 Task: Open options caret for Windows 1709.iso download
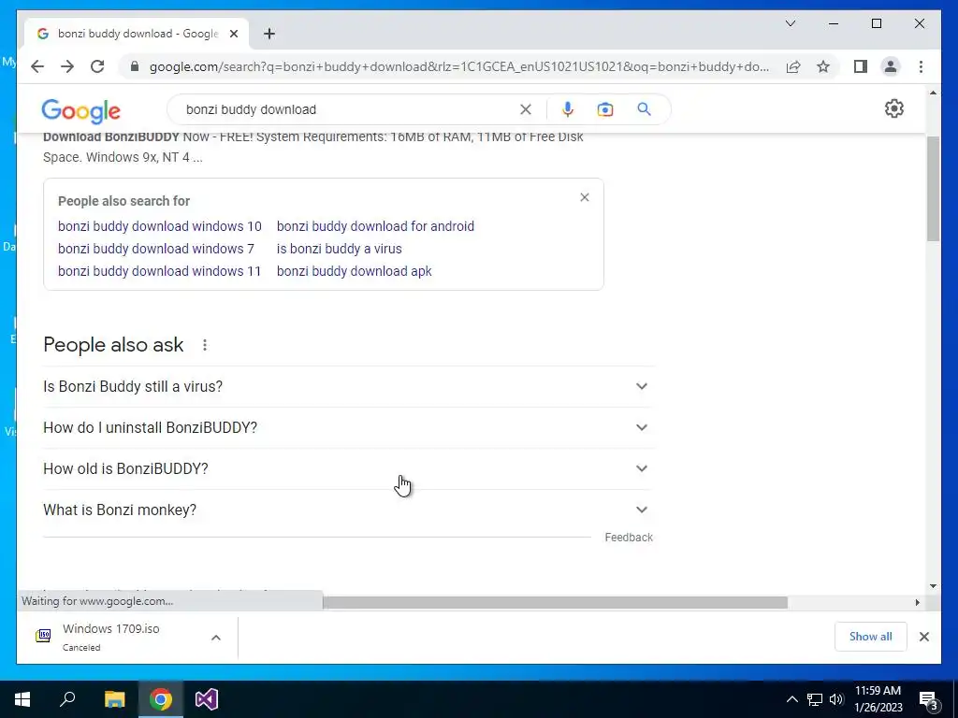point(216,638)
